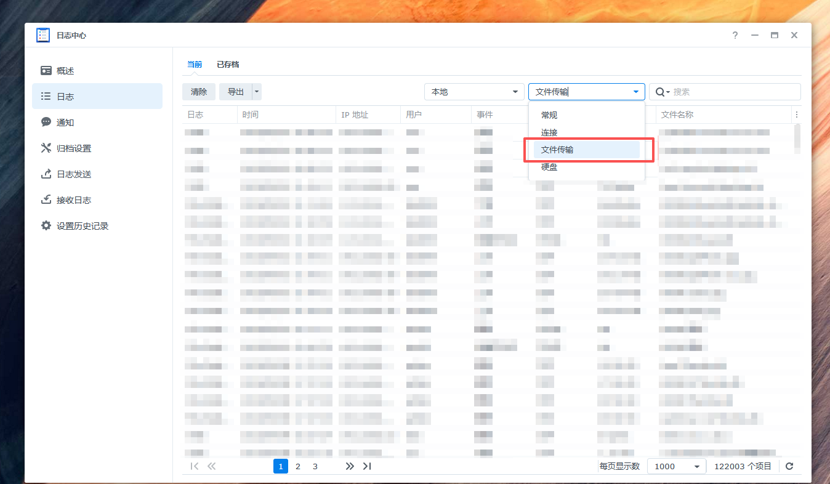Viewport: 830px width, 484px height.
Task: Open the 本地 source dropdown
Action: (x=474, y=91)
